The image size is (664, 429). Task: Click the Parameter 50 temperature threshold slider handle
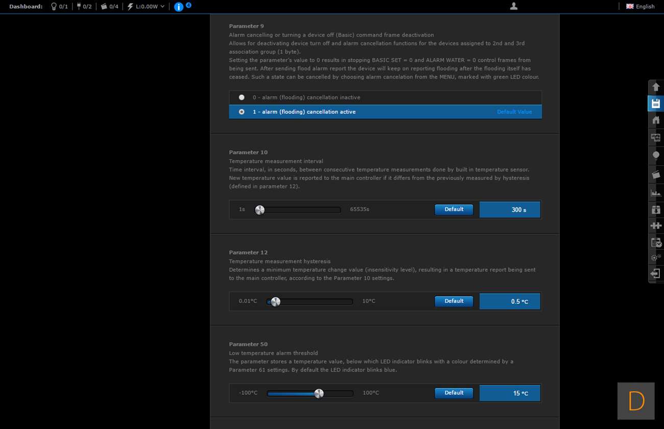pyautogui.click(x=319, y=394)
